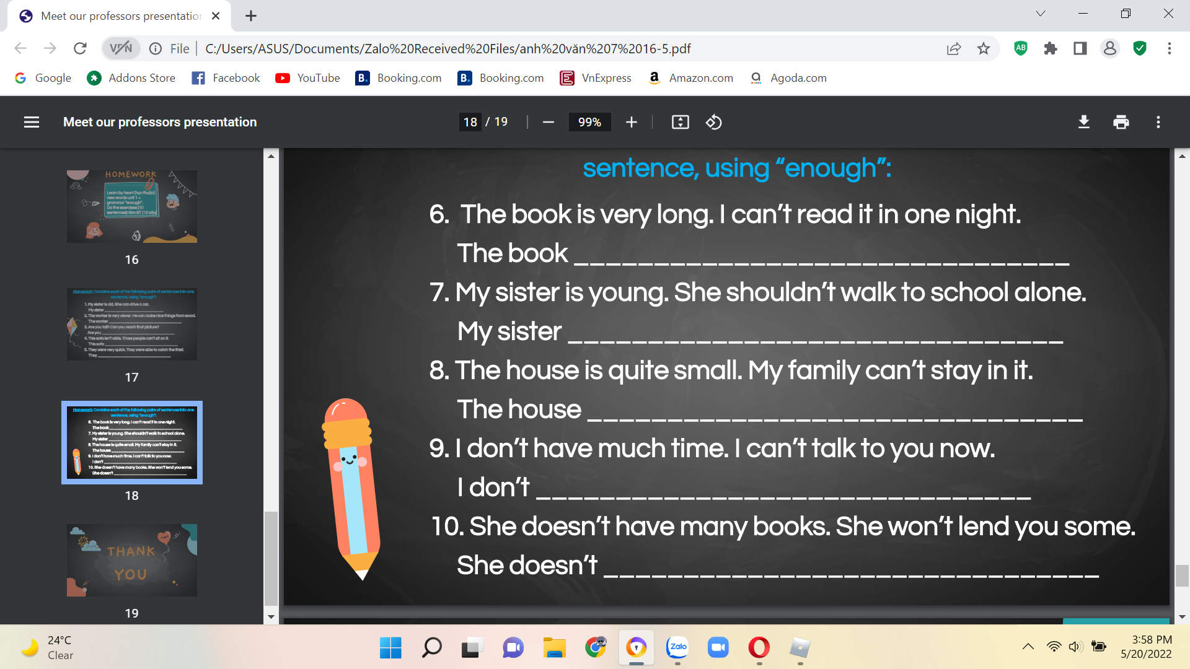Open the Amazon.com bookmark

click(690, 78)
